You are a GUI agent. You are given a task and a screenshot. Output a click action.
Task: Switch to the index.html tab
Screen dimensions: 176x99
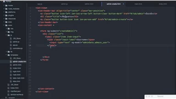(163, 4)
